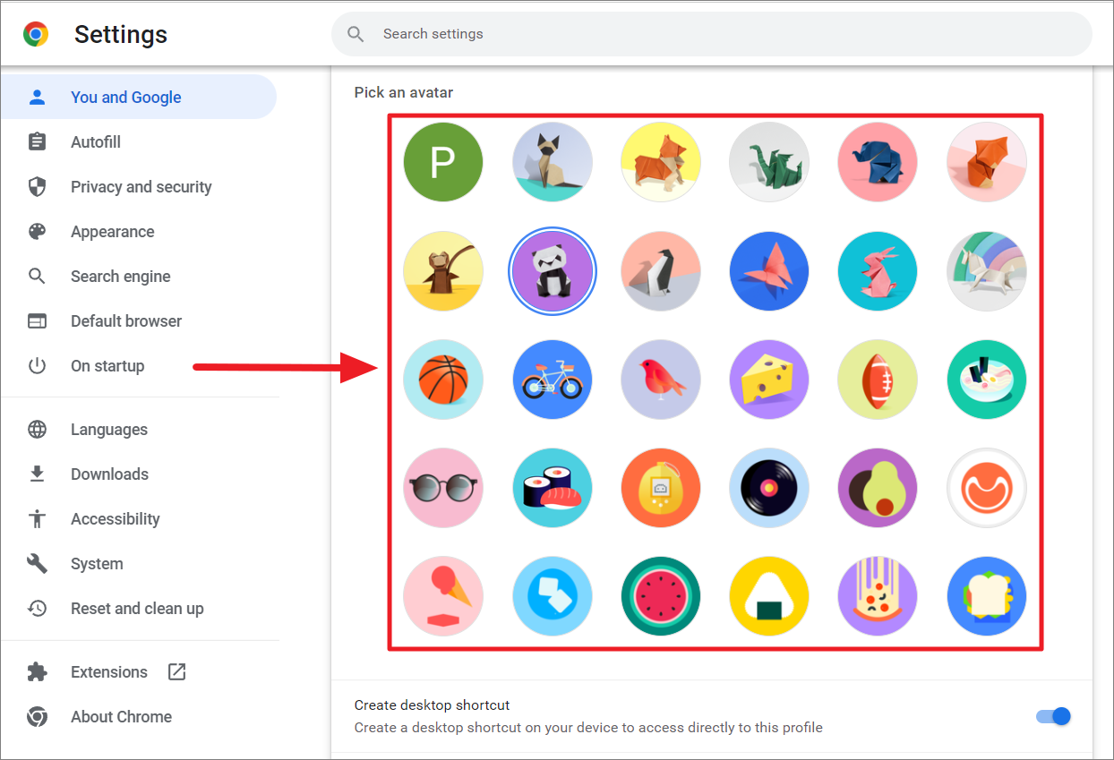Viewport: 1114px width, 760px height.
Task: Click the Chrome logo beside Settings
Action: coord(36,34)
